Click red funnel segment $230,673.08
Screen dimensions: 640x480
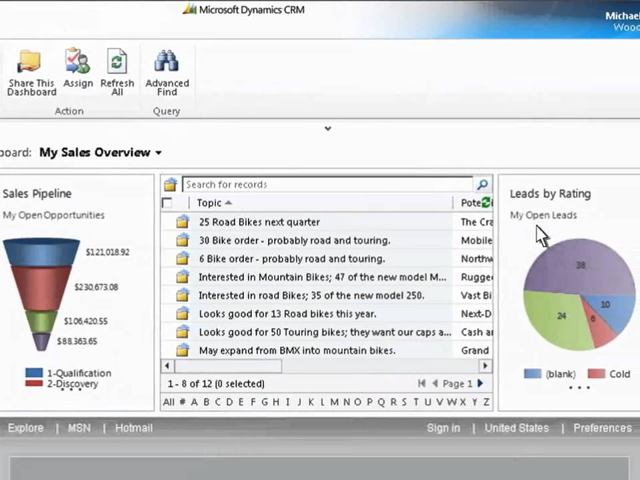coord(41,288)
